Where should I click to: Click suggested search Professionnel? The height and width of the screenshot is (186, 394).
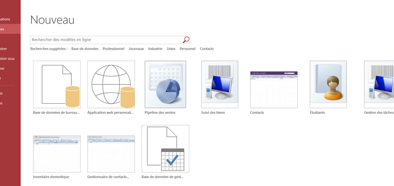[x=114, y=49]
